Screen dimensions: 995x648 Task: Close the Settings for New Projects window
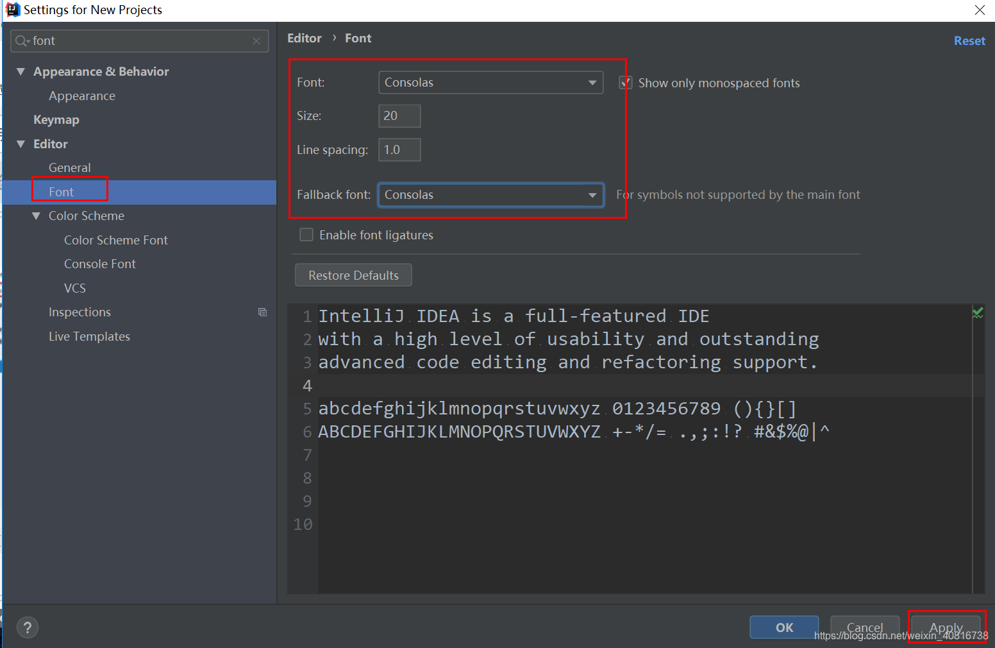tap(980, 10)
